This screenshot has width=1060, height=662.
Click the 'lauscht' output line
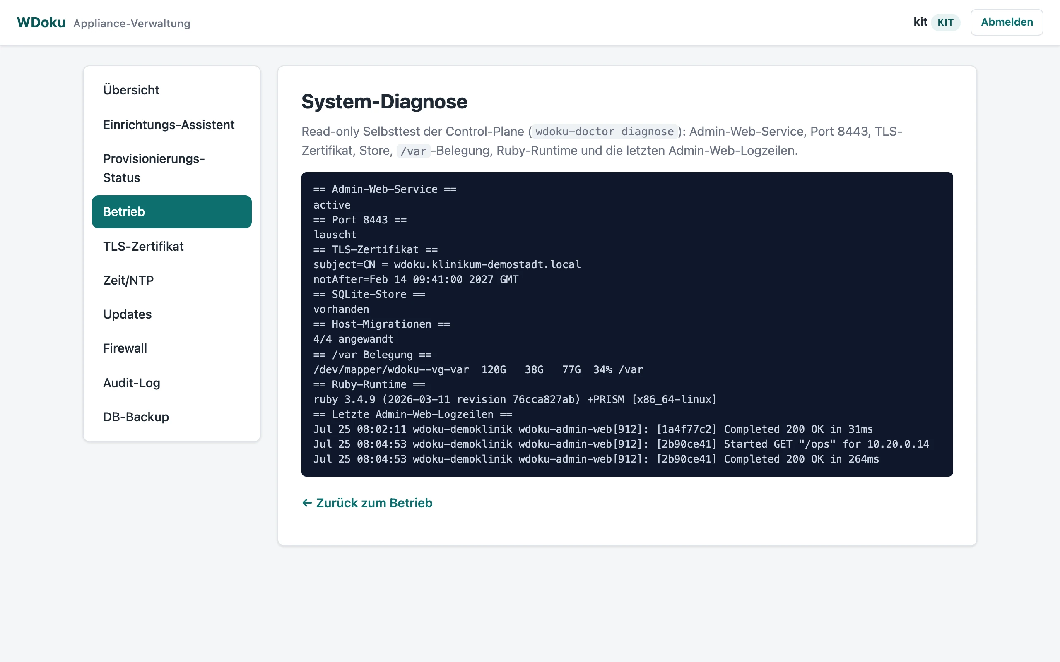(x=335, y=235)
